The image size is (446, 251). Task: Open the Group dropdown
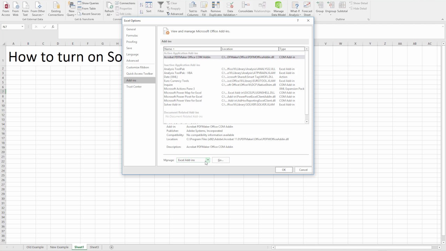click(320, 9)
